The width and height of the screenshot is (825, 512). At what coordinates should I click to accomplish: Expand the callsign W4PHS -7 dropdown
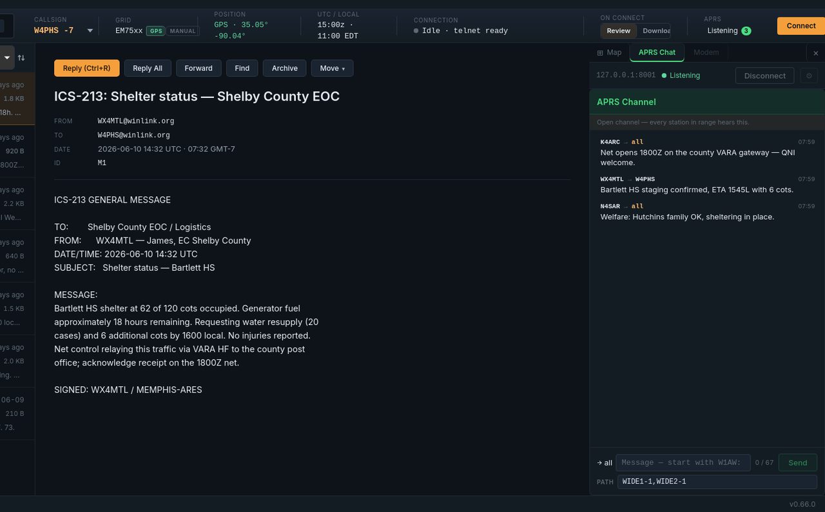90,31
